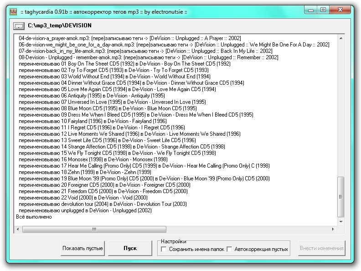The image size is (361, 271).
Task: Click the rename line for 20 Foreigner
Action: (x=104, y=185)
